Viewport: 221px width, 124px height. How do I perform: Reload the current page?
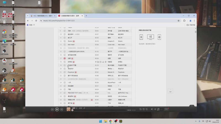click(x=36, y=21)
